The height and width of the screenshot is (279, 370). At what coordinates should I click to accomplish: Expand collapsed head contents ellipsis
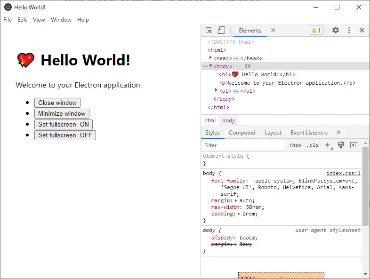(x=236, y=59)
